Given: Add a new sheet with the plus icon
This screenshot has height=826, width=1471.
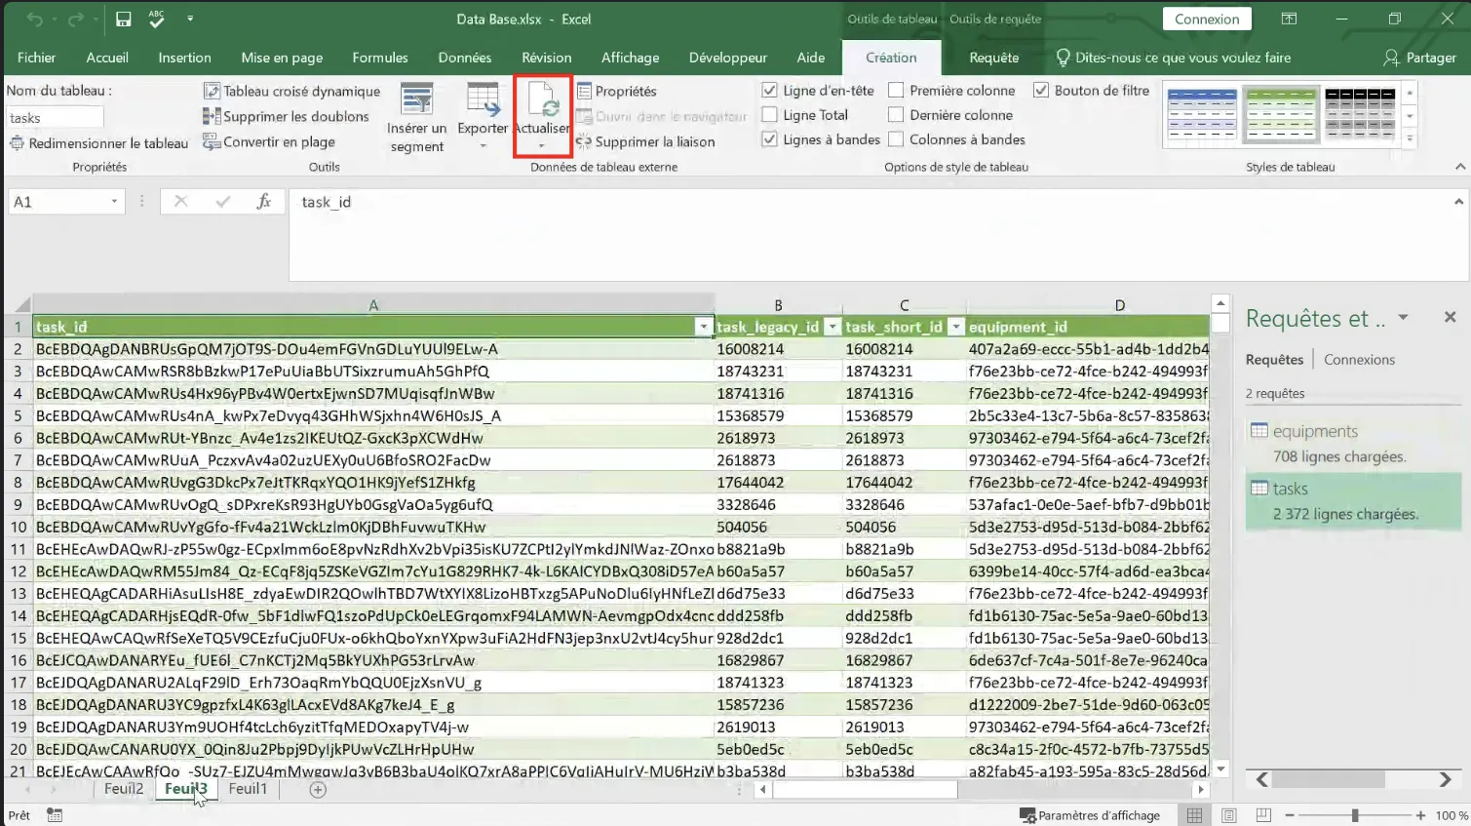Looking at the screenshot, I should point(318,790).
